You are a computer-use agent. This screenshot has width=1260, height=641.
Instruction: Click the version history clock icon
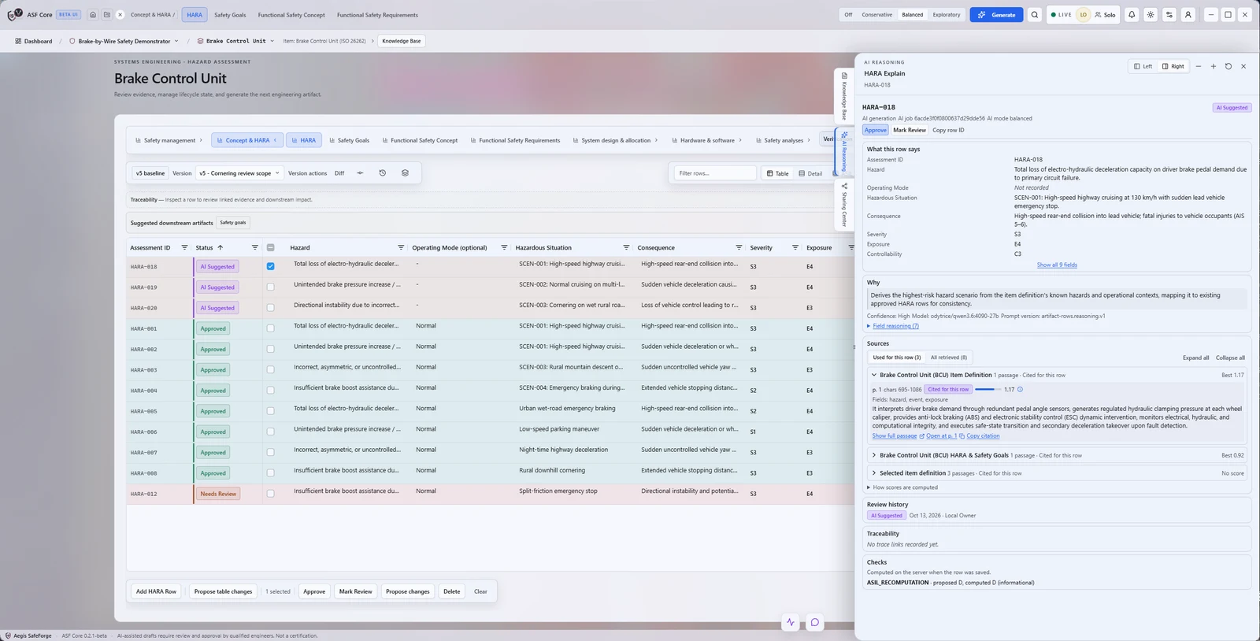tap(383, 173)
